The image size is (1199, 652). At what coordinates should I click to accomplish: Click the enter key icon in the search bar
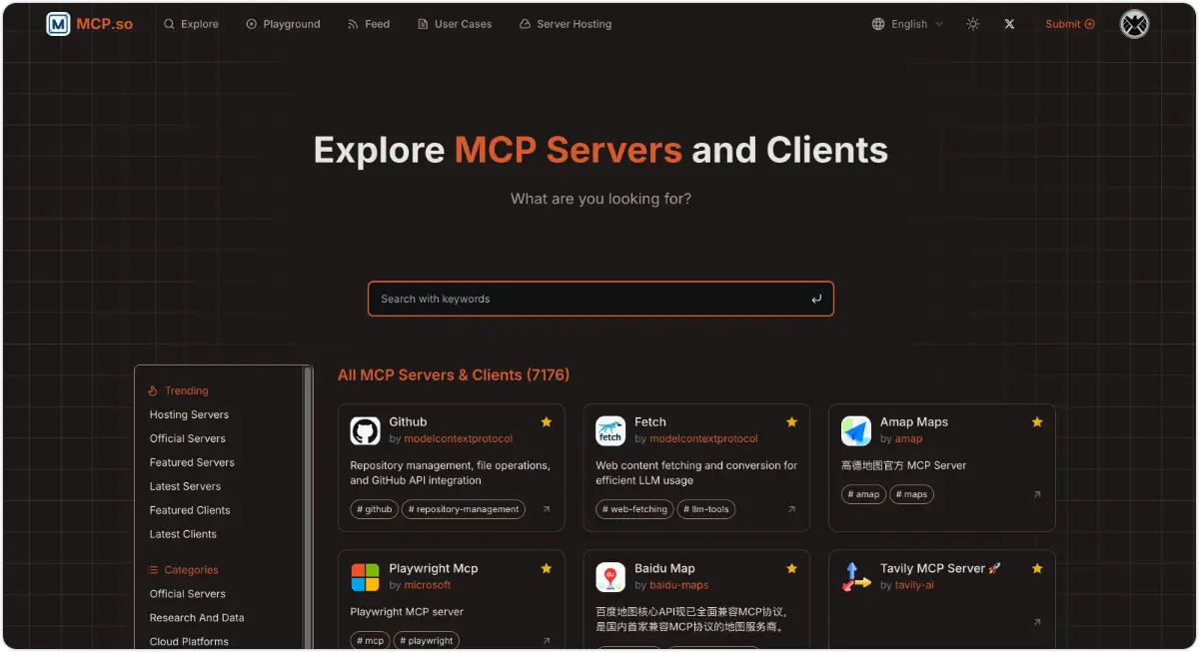[816, 298]
